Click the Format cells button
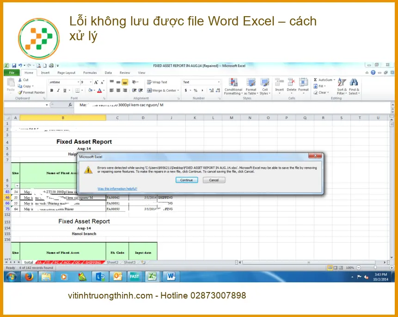Screen dimensions: 398x317 click(303, 86)
